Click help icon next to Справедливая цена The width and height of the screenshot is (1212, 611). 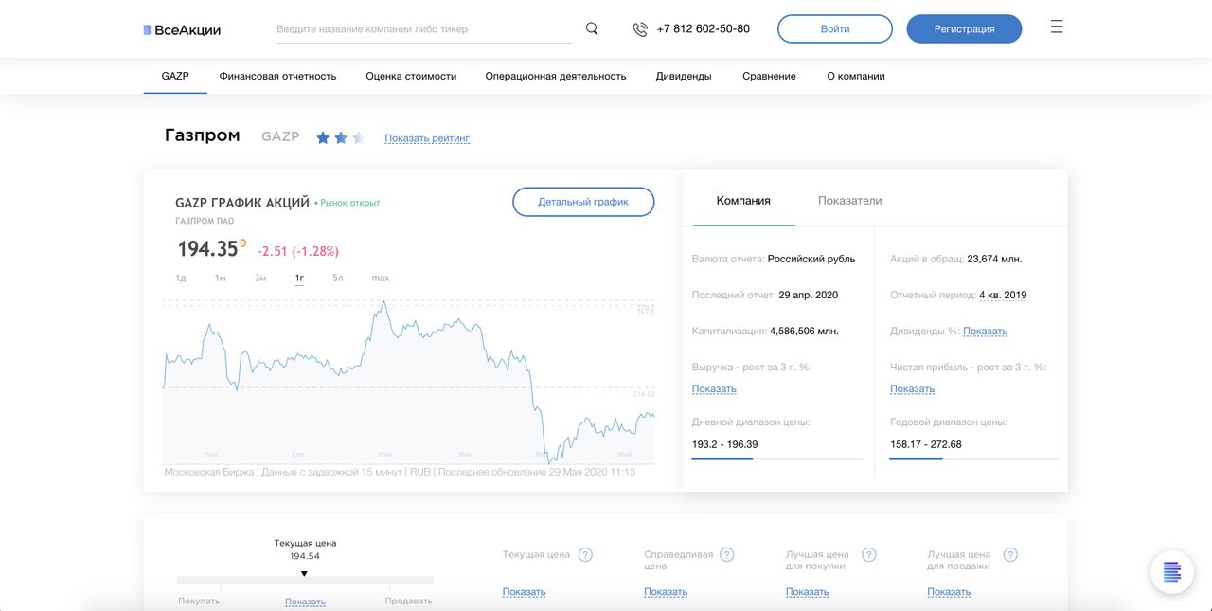pyautogui.click(x=727, y=554)
